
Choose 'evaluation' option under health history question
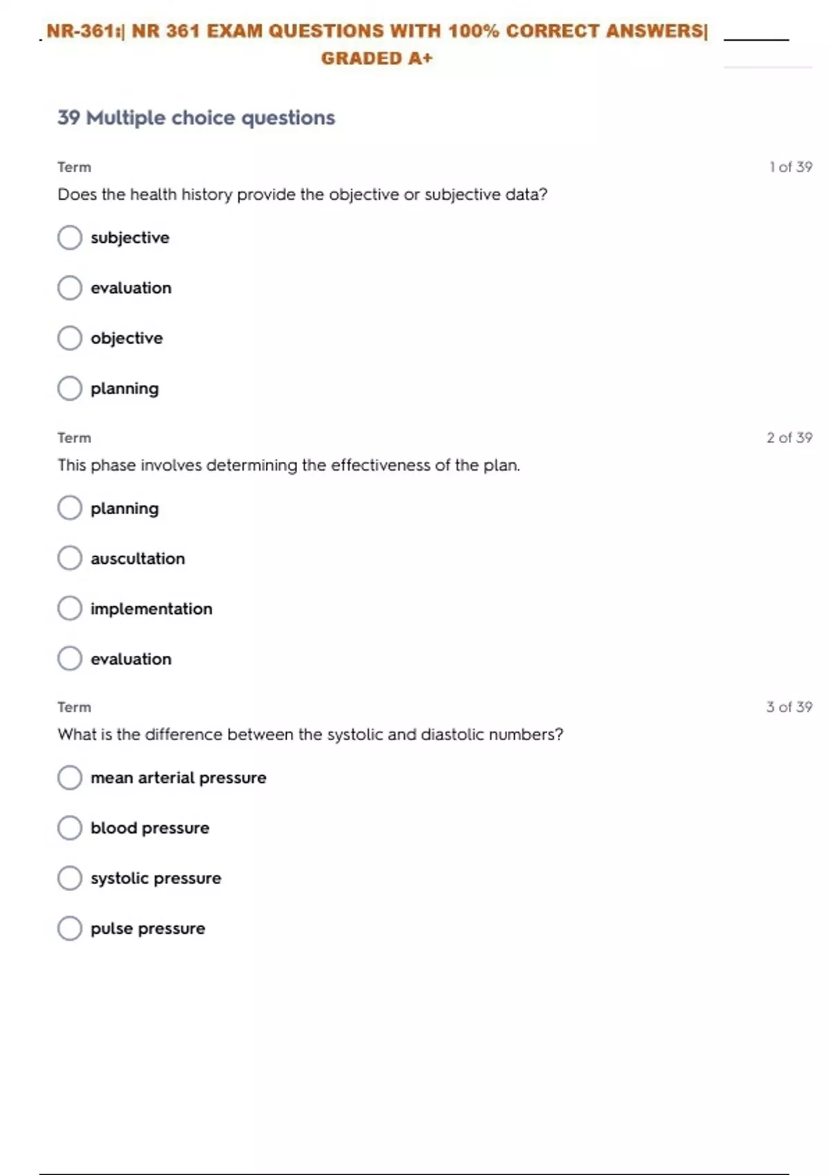[x=70, y=288]
